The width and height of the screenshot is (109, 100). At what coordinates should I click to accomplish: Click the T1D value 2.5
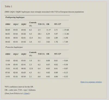39,30
